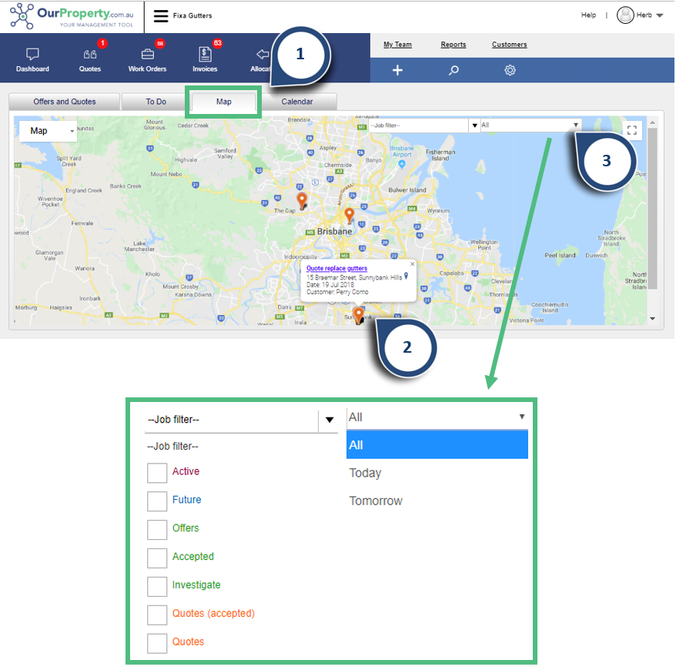Click the "--Job filter--" header row in the list
676x670 pixels.
[172, 446]
